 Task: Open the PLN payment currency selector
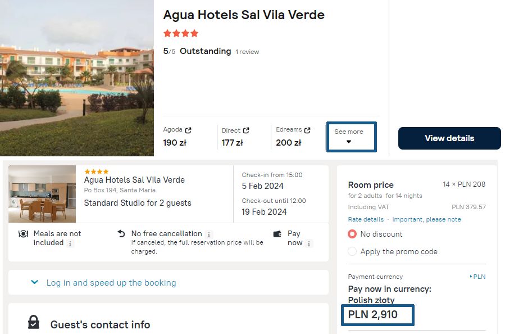(477, 277)
